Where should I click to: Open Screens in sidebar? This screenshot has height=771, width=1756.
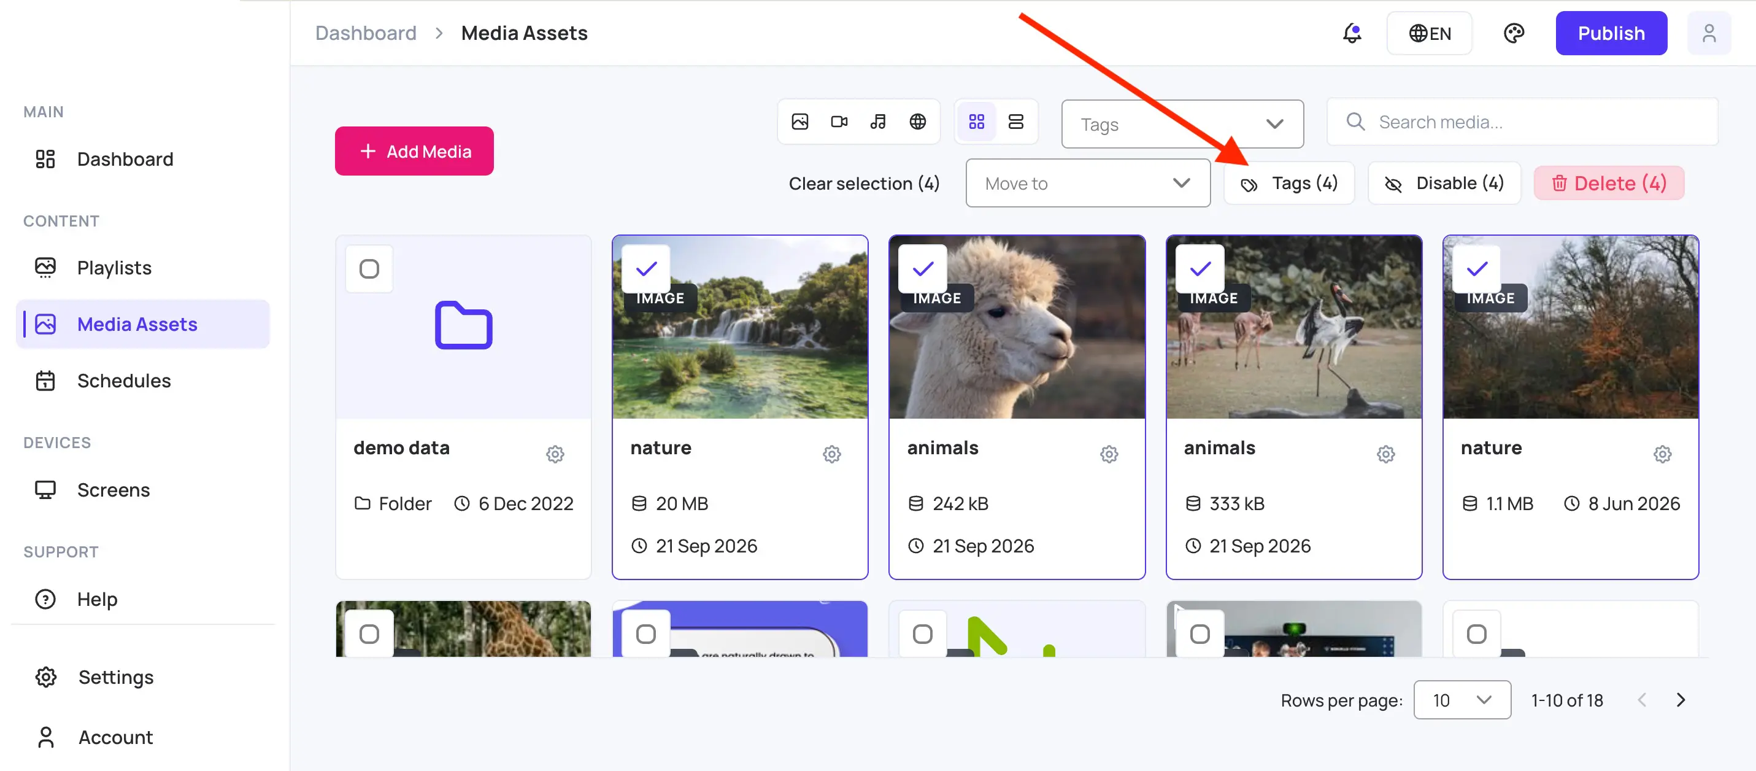pos(143,490)
